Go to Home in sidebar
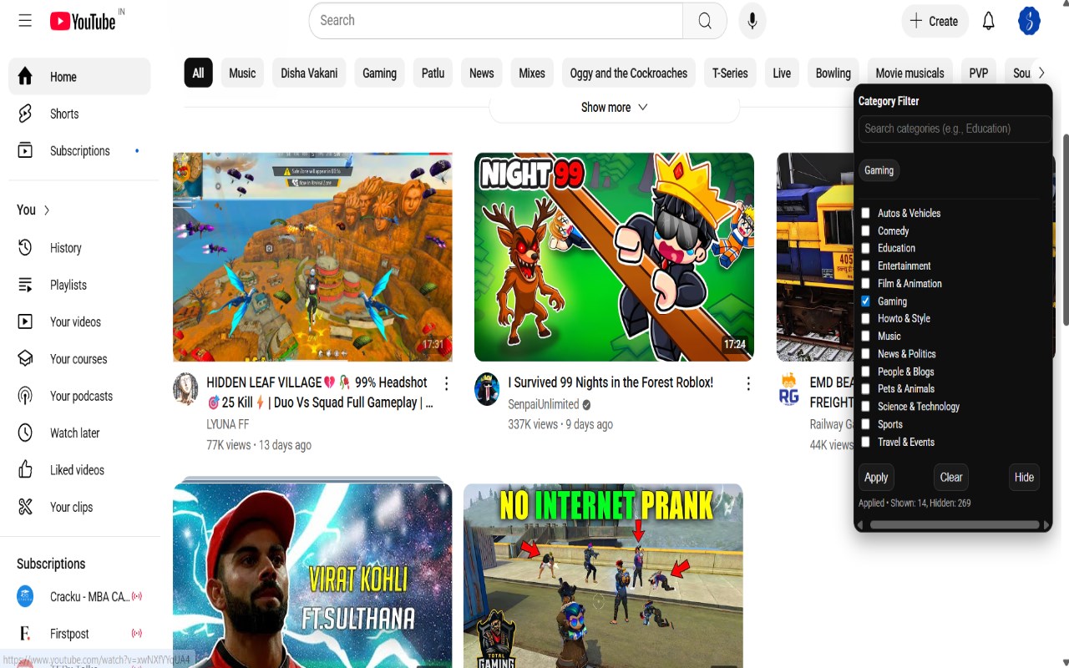The height and width of the screenshot is (668, 1069). (79, 77)
